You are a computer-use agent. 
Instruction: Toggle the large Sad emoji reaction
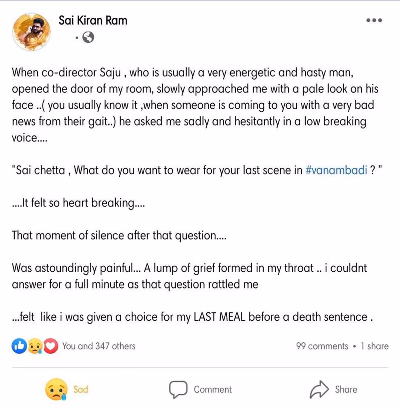pos(56,389)
